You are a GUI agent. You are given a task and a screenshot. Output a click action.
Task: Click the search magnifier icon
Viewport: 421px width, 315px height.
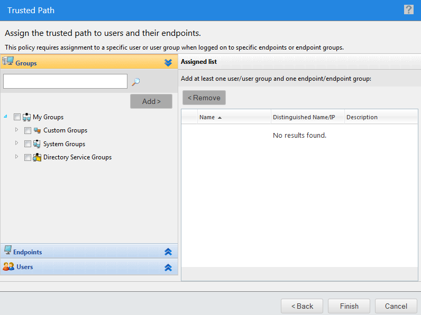tap(135, 82)
